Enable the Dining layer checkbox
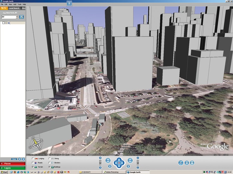 pyautogui.click(x=50, y=158)
